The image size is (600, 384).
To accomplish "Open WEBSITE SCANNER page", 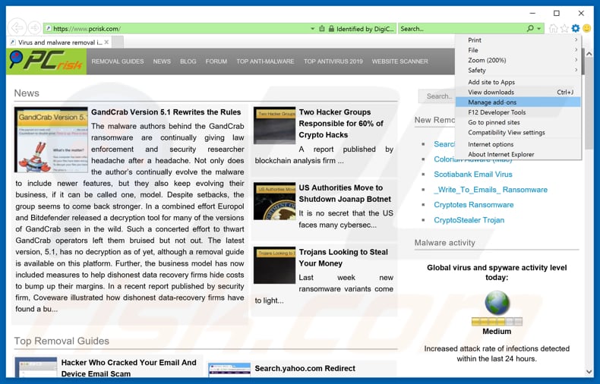I will [x=399, y=61].
